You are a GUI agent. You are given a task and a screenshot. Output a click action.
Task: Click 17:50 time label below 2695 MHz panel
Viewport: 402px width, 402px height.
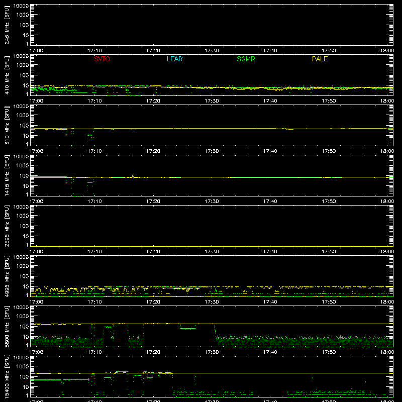[x=329, y=252]
